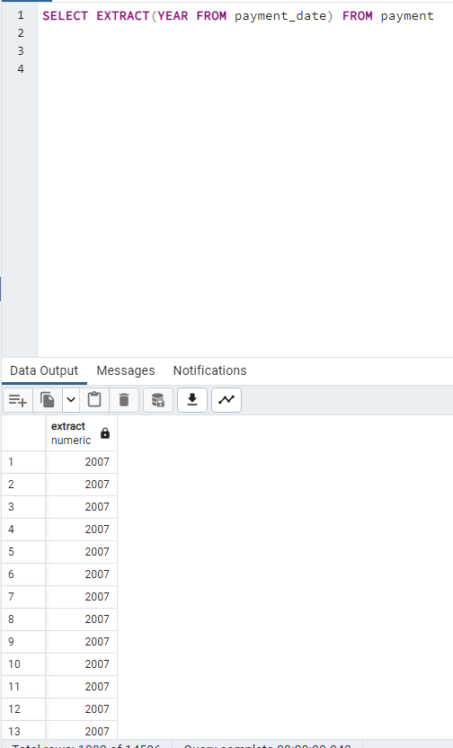Click editor line number 3
The image size is (453, 748).
(x=21, y=50)
